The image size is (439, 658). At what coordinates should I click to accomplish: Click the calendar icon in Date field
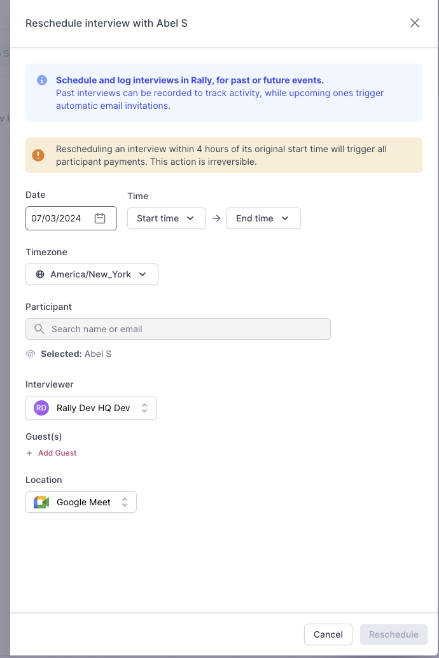coord(100,218)
